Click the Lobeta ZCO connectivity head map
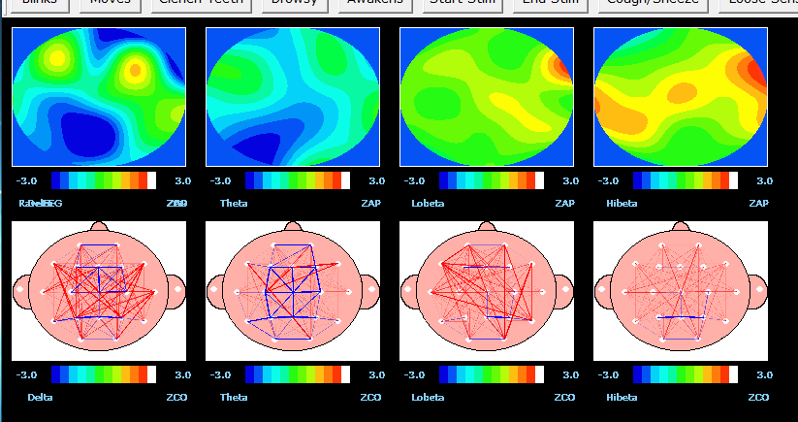 486,289
